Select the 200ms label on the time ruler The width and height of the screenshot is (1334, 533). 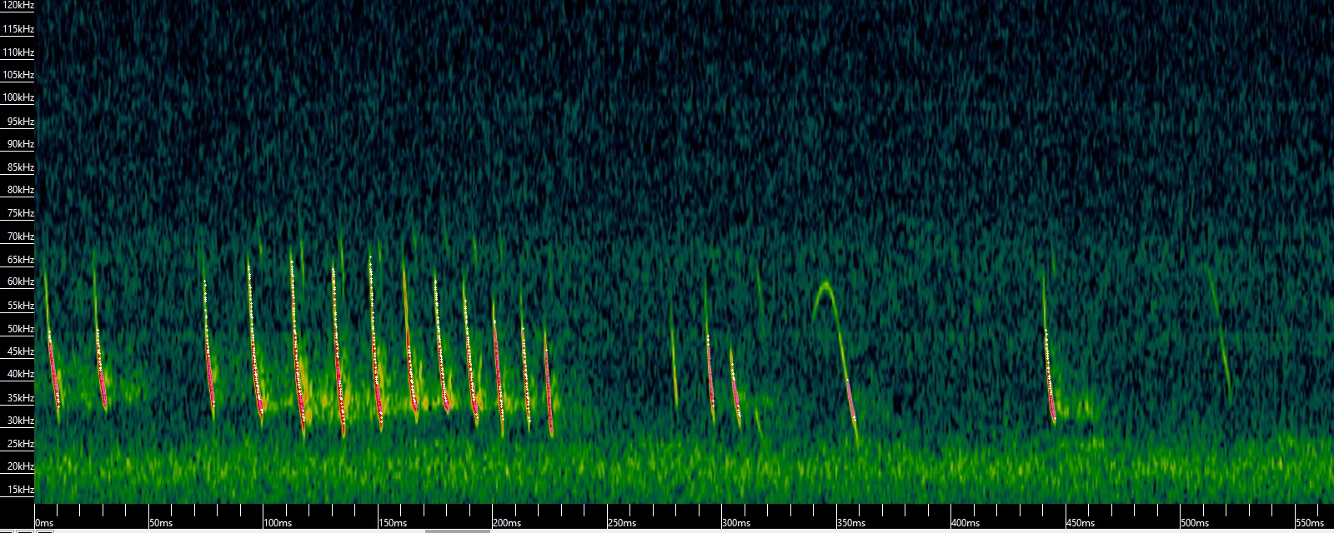(x=506, y=523)
